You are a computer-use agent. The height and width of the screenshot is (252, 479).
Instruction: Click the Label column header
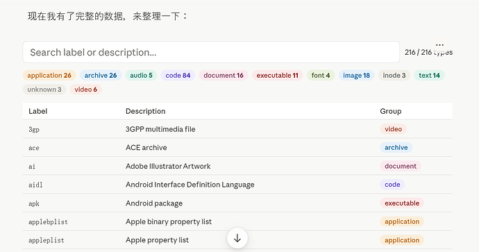pyautogui.click(x=38, y=111)
